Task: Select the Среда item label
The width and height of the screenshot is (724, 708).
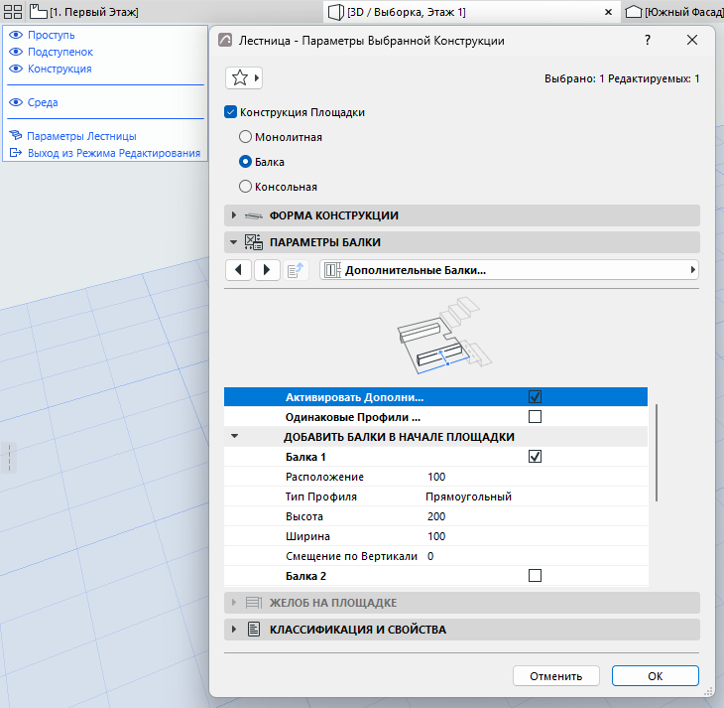Action: [x=43, y=102]
